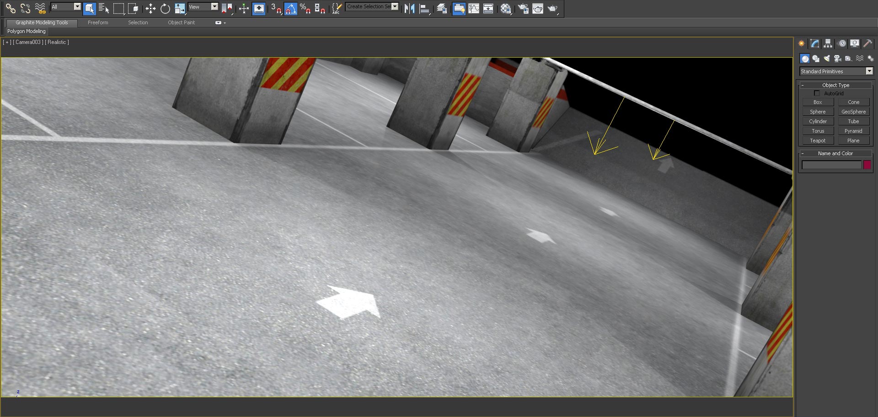Screen dimensions: 878x417
Task: Click the GeoSphere primitive button
Action: click(x=853, y=112)
